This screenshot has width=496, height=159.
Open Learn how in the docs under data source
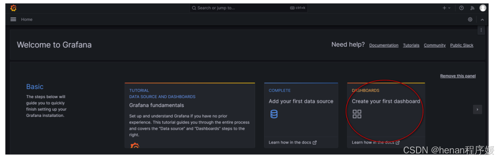[292, 143]
